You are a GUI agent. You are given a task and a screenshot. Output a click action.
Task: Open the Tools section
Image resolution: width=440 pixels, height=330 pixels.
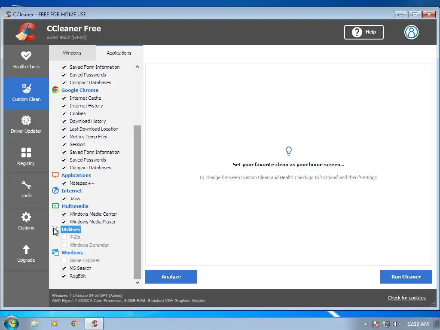click(x=26, y=189)
